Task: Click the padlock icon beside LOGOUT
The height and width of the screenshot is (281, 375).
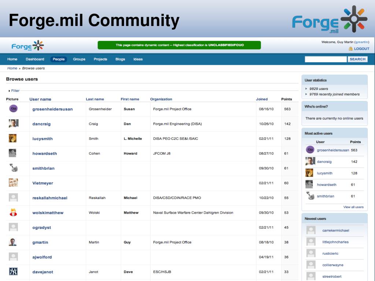Action: [350, 49]
